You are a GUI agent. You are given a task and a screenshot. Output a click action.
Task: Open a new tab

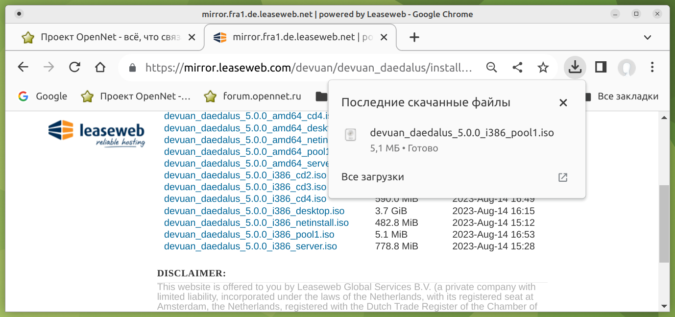pyautogui.click(x=414, y=37)
